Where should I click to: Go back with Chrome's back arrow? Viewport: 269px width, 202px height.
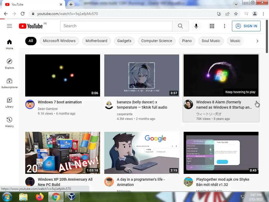(x=6, y=14)
